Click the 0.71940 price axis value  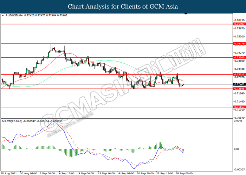point(240,93)
